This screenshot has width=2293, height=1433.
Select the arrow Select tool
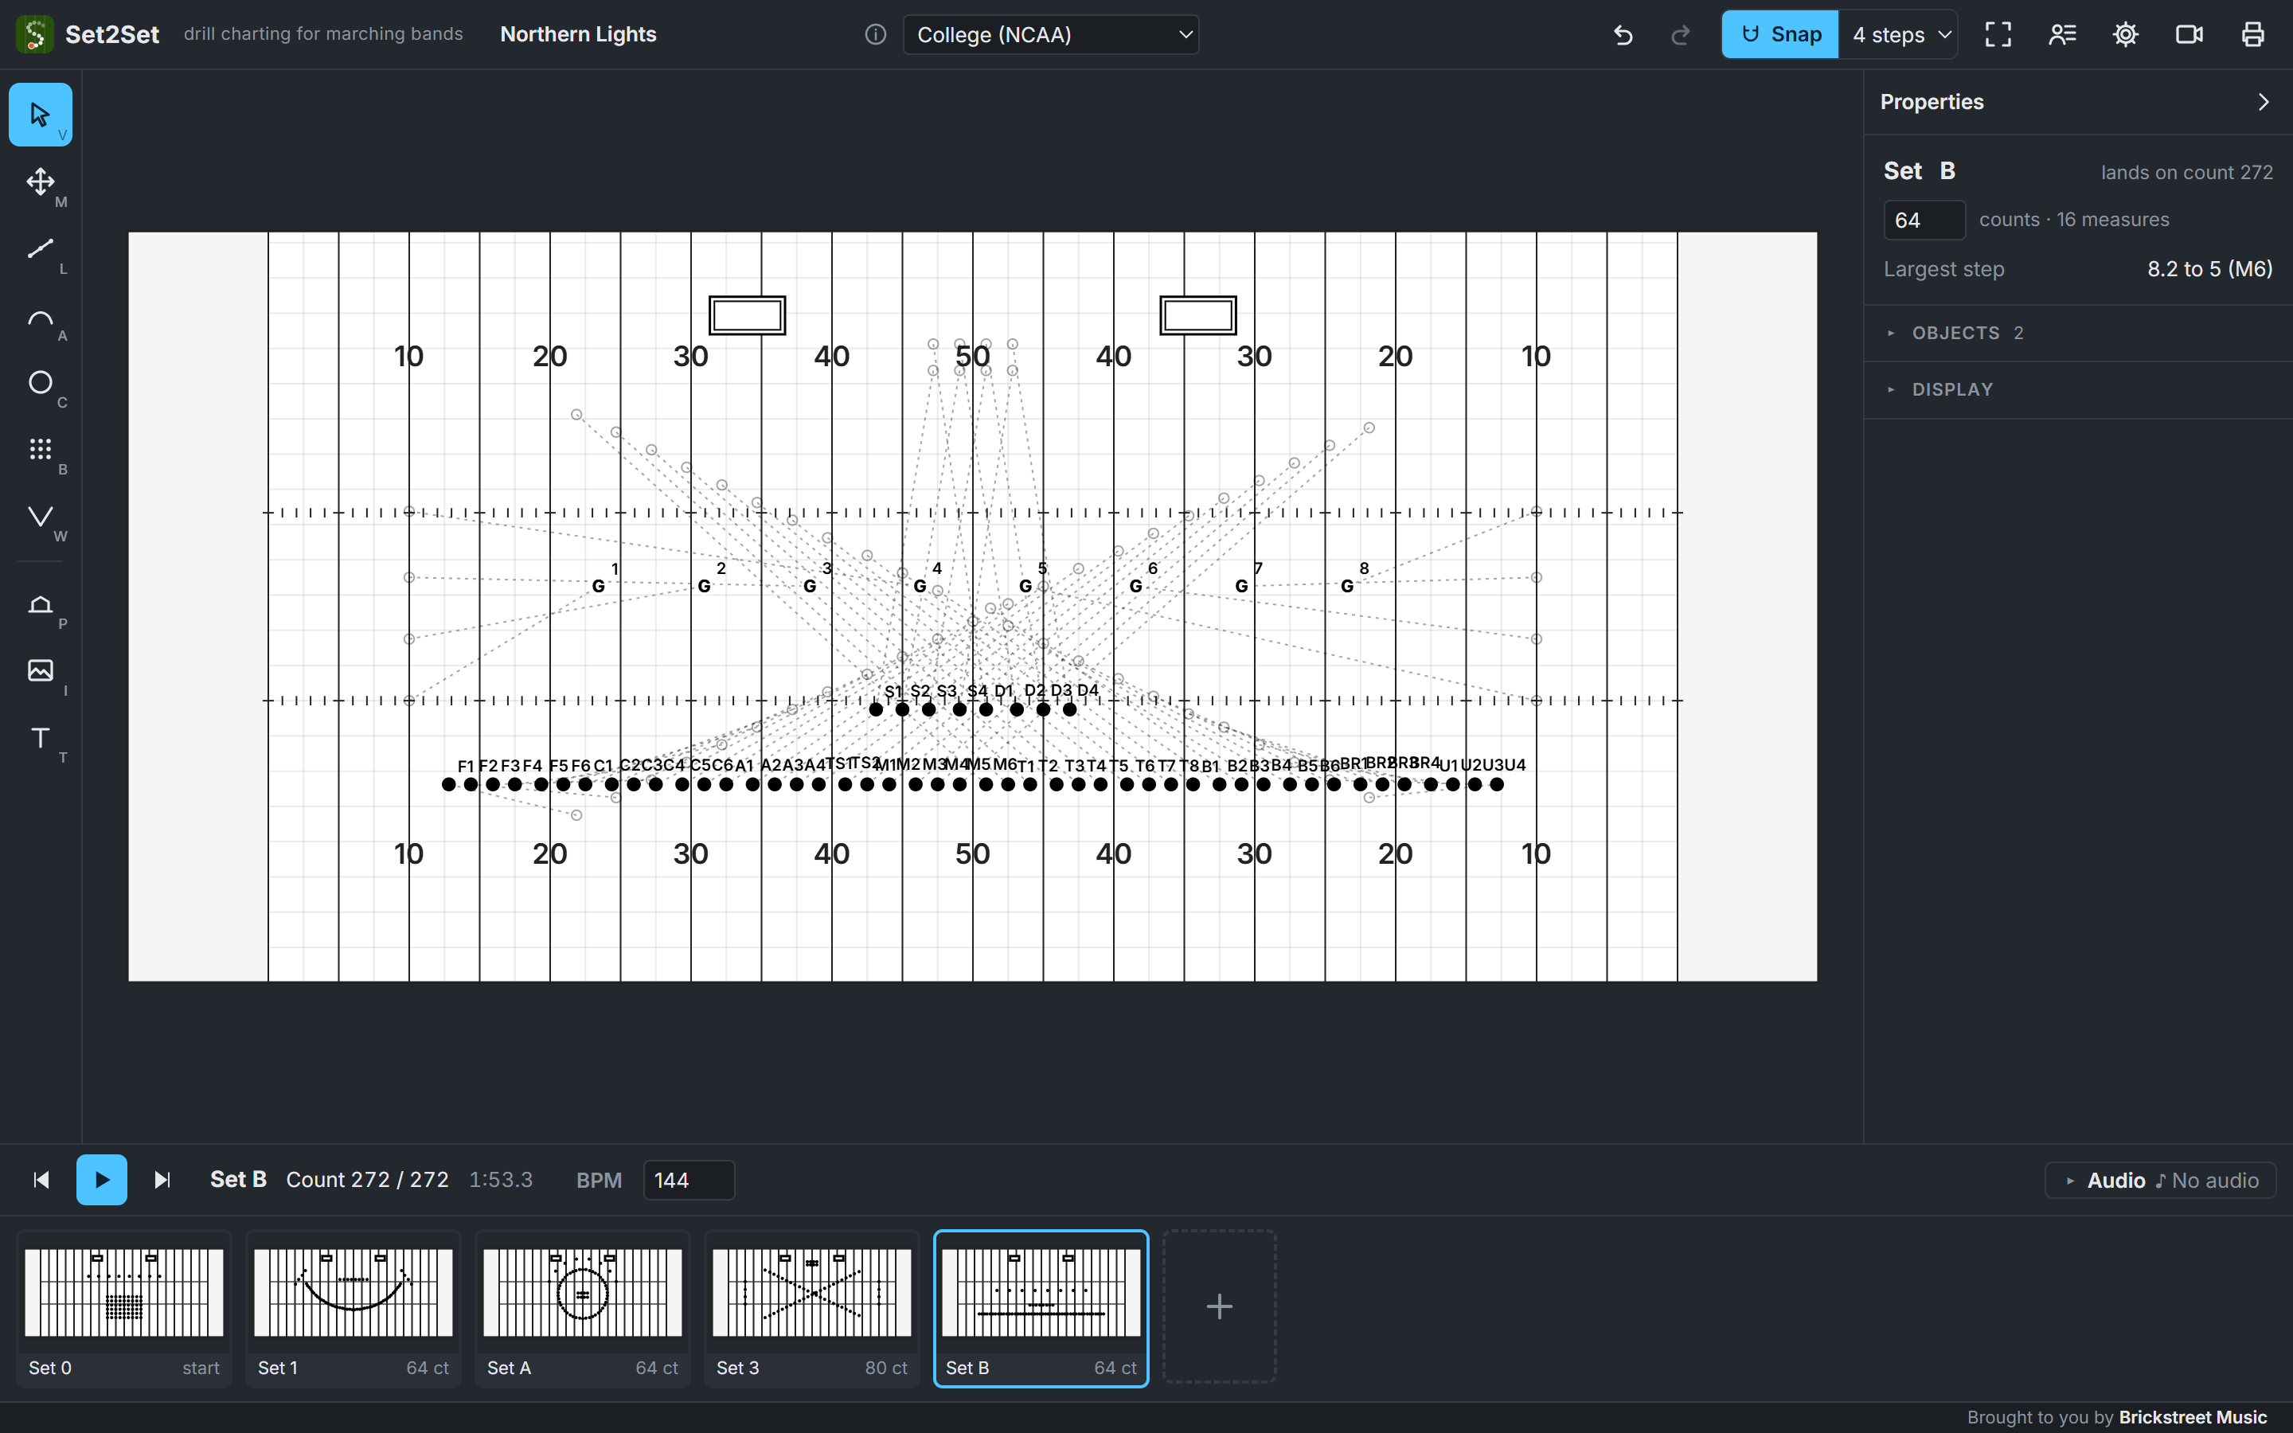[x=40, y=115]
